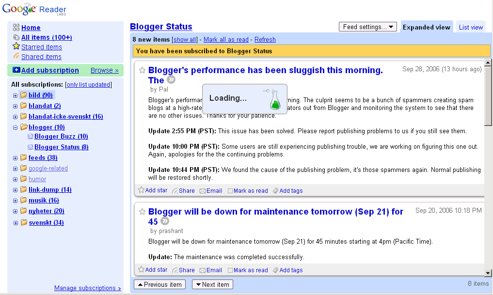The width and height of the screenshot is (493, 295).
Task: Expand the link-dump folder
Action: [15, 190]
